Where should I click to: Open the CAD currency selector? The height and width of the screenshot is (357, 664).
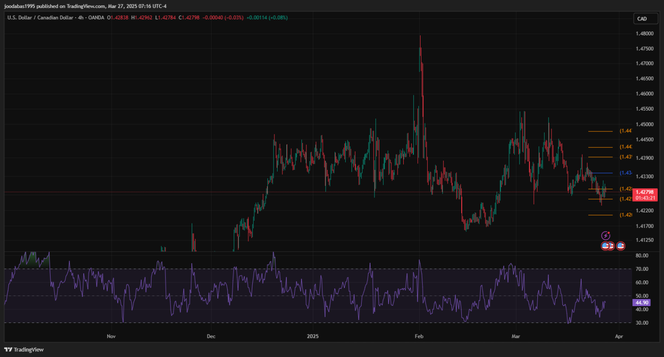tap(641, 19)
